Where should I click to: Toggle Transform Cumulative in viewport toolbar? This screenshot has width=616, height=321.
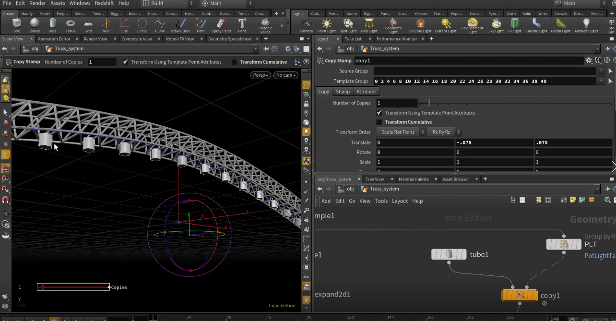234,62
